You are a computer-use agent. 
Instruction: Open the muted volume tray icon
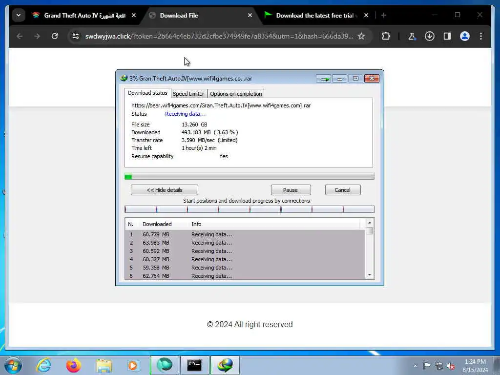pyautogui.click(x=451, y=366)
